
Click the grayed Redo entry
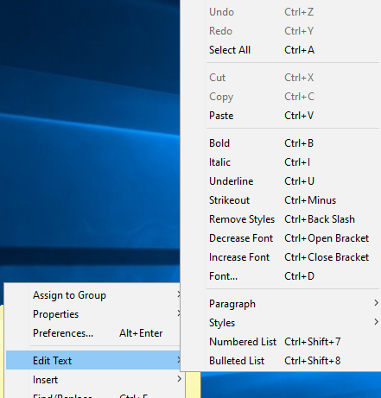point(280,31)
